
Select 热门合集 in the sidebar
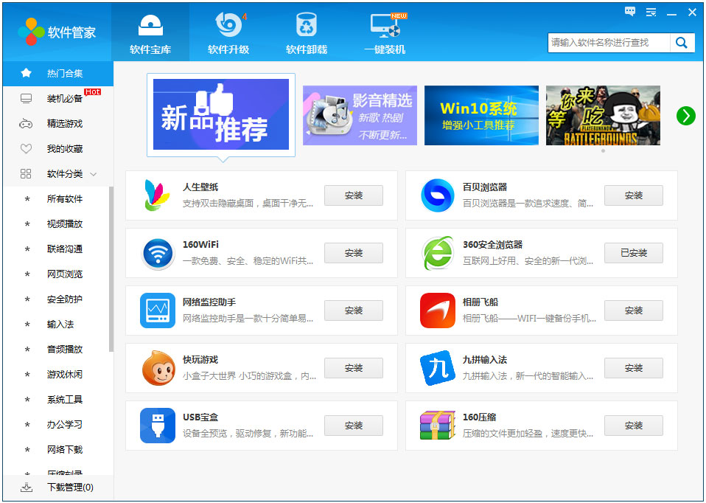[58, 73]
